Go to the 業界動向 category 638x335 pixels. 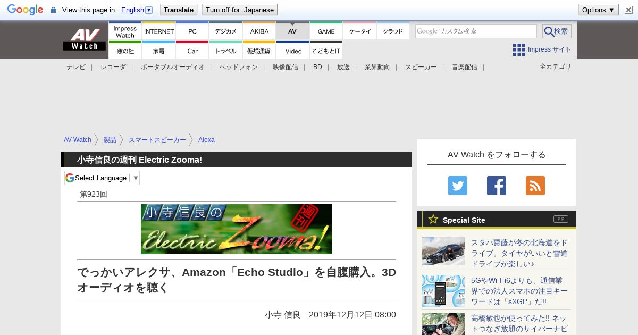point(377,67)
